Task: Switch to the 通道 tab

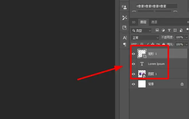Action: coord(154,22)
